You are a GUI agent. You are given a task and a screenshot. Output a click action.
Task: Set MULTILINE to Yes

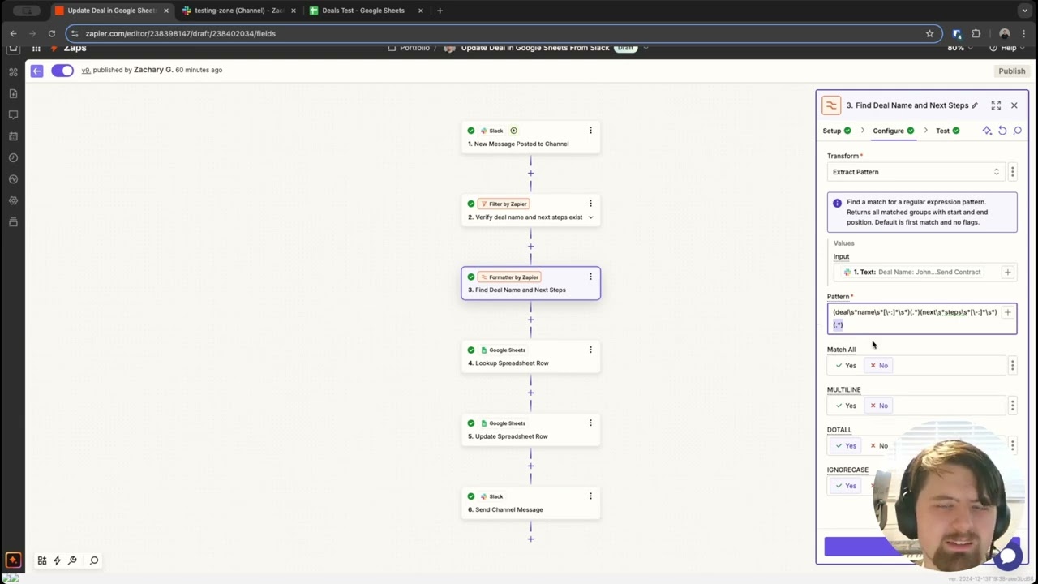click(x=846, y=406)
